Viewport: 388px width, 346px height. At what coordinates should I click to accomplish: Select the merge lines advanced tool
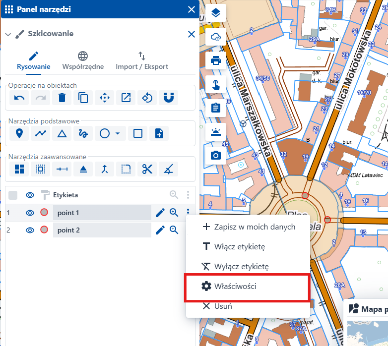(x=104, y=169)
